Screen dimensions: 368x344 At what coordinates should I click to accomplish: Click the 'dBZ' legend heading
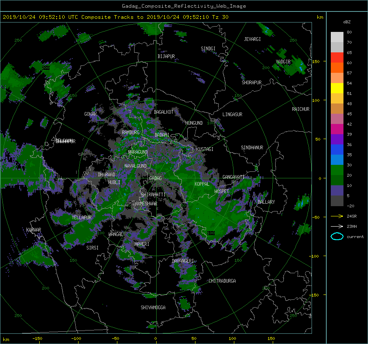pyautogui.click(x=347, y=22)
